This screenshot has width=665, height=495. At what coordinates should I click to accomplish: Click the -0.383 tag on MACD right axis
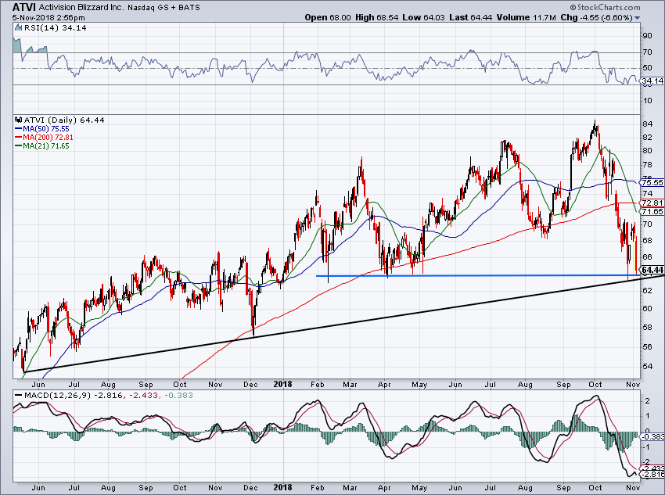[x=652, y=436]
